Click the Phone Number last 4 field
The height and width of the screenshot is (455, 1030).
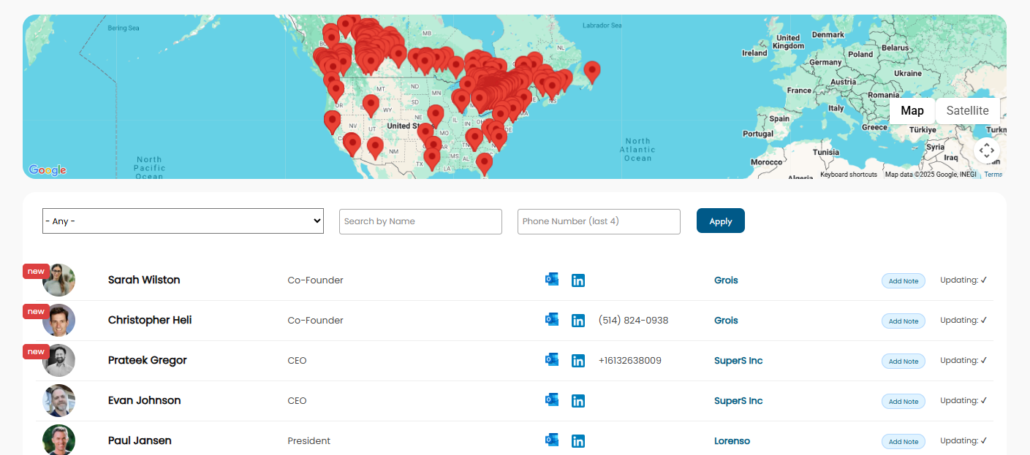[x=599, y=221]
